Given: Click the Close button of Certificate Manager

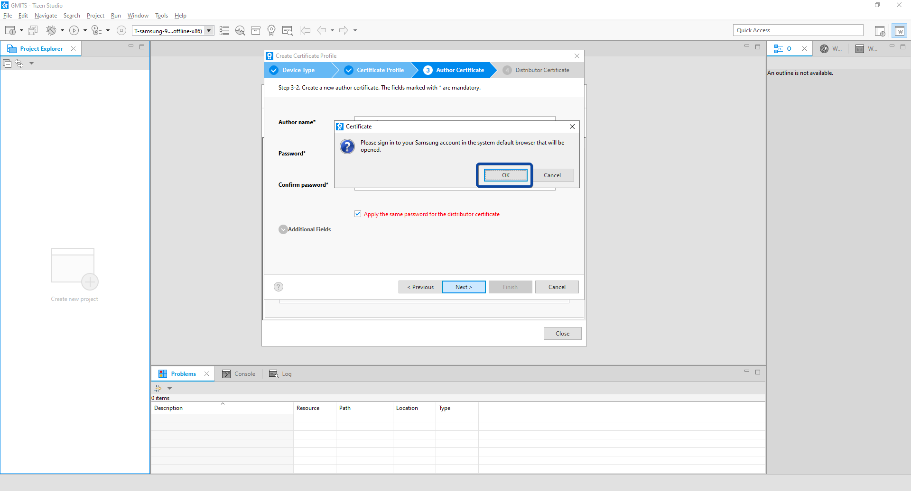Looking at the screenshot, I should (563, 334).
